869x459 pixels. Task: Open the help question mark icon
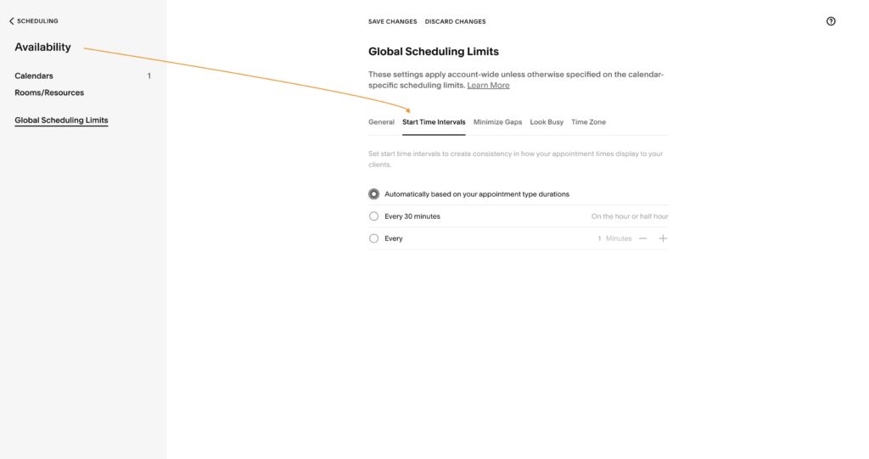(831, 21)
